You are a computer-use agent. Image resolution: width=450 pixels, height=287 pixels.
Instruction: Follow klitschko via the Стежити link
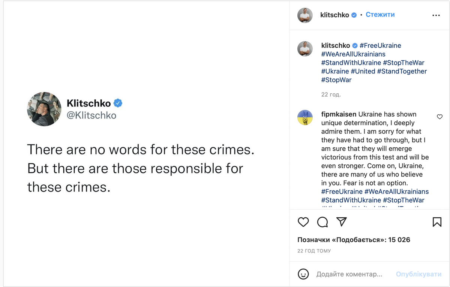[380, 15]
